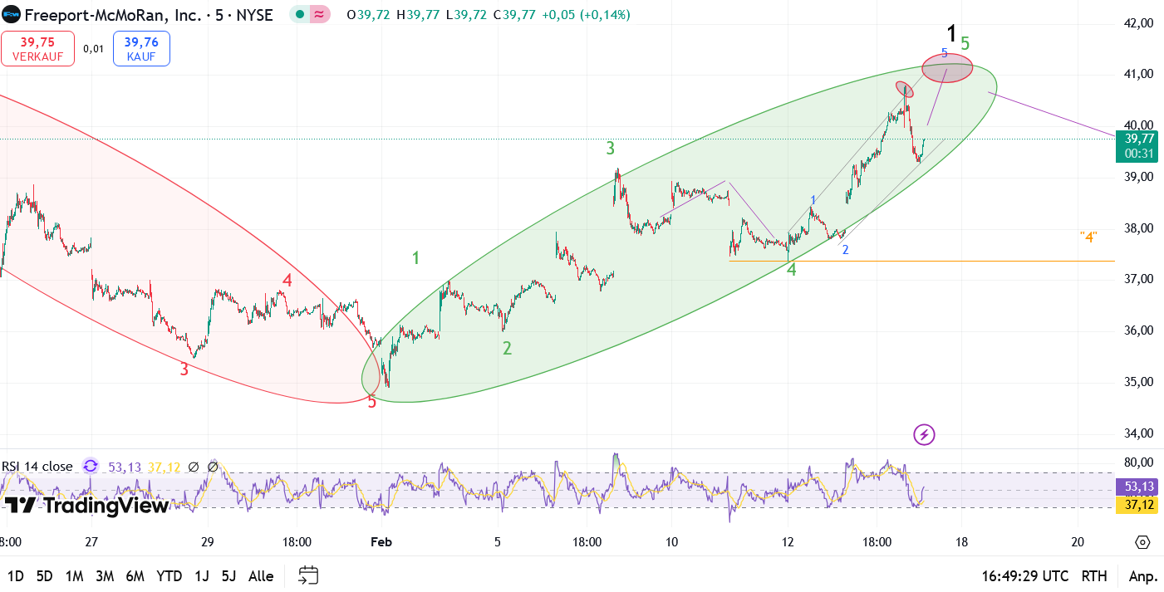The width and height of the screenshot is (1164, 592).
Task: Click the purple lightning bolt event marker
Action: pos(925,434)
